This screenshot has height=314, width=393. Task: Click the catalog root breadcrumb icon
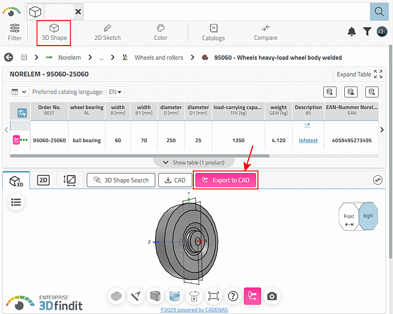pos(24,58)
